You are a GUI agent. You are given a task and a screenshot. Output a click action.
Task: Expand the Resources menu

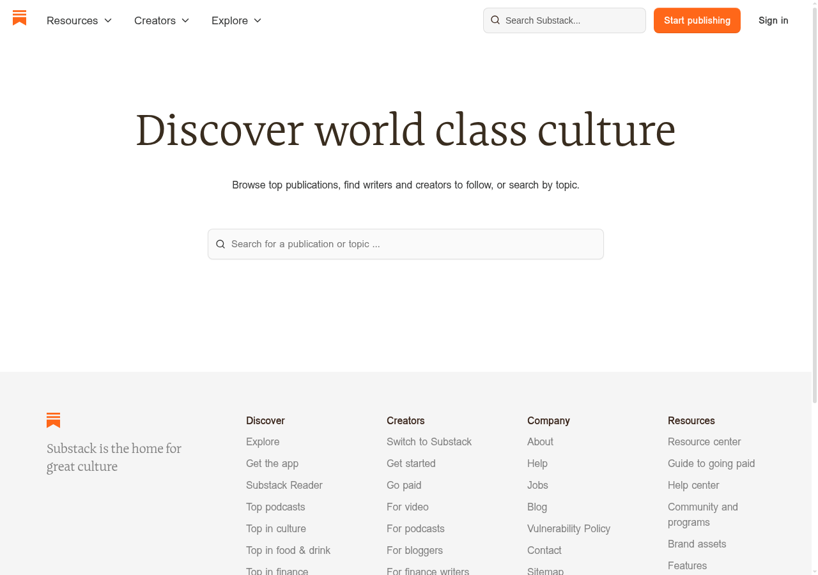point(79,20)
